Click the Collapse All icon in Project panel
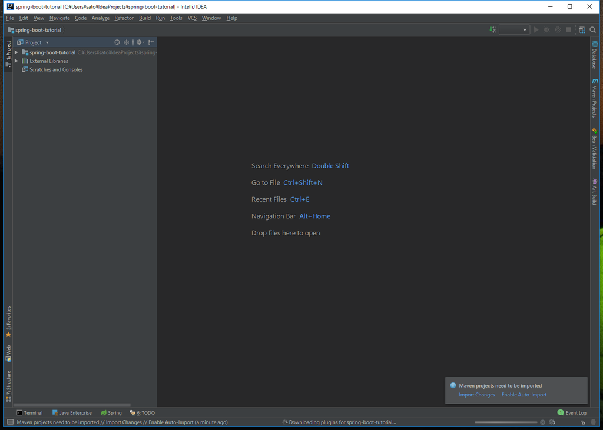This screenshot has height=430, width=603. [126, 42]
